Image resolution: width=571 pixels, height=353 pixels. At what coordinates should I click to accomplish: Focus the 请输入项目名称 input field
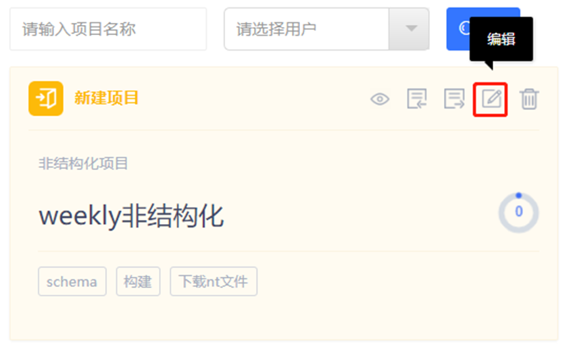coord(108,29)
